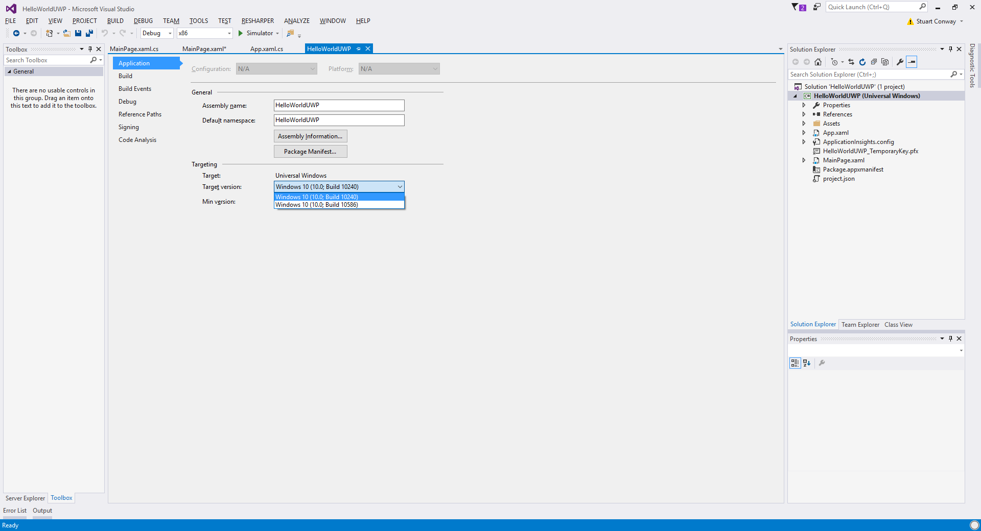
Task: Toggle Preview Selected Items button
Action: coord(912,62)
